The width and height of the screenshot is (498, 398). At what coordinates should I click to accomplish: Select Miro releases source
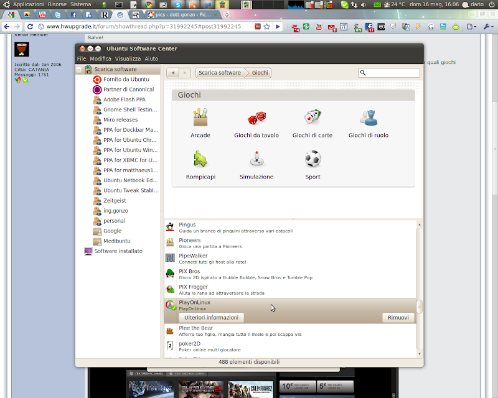pos(116,119)
